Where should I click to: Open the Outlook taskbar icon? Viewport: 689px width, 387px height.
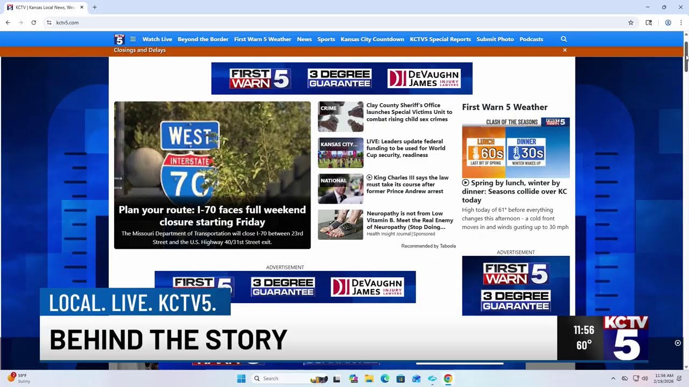[416, 378]
